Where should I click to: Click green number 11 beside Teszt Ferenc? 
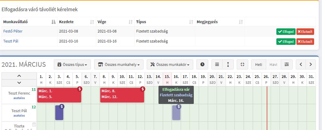34,89
